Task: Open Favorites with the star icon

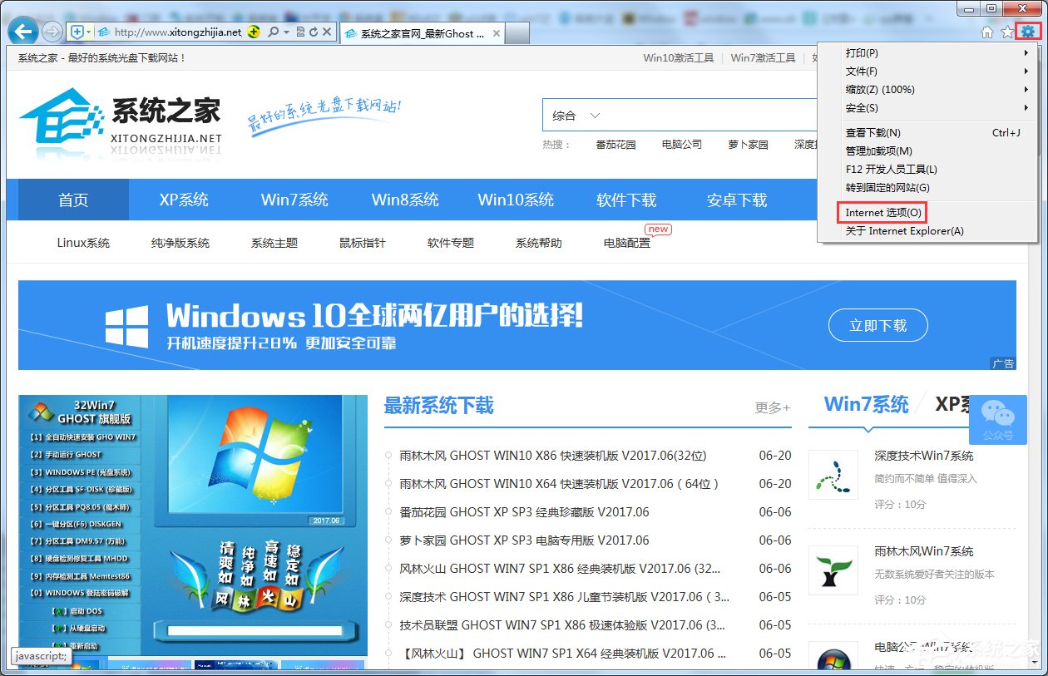Action: tap(1008, 31)
